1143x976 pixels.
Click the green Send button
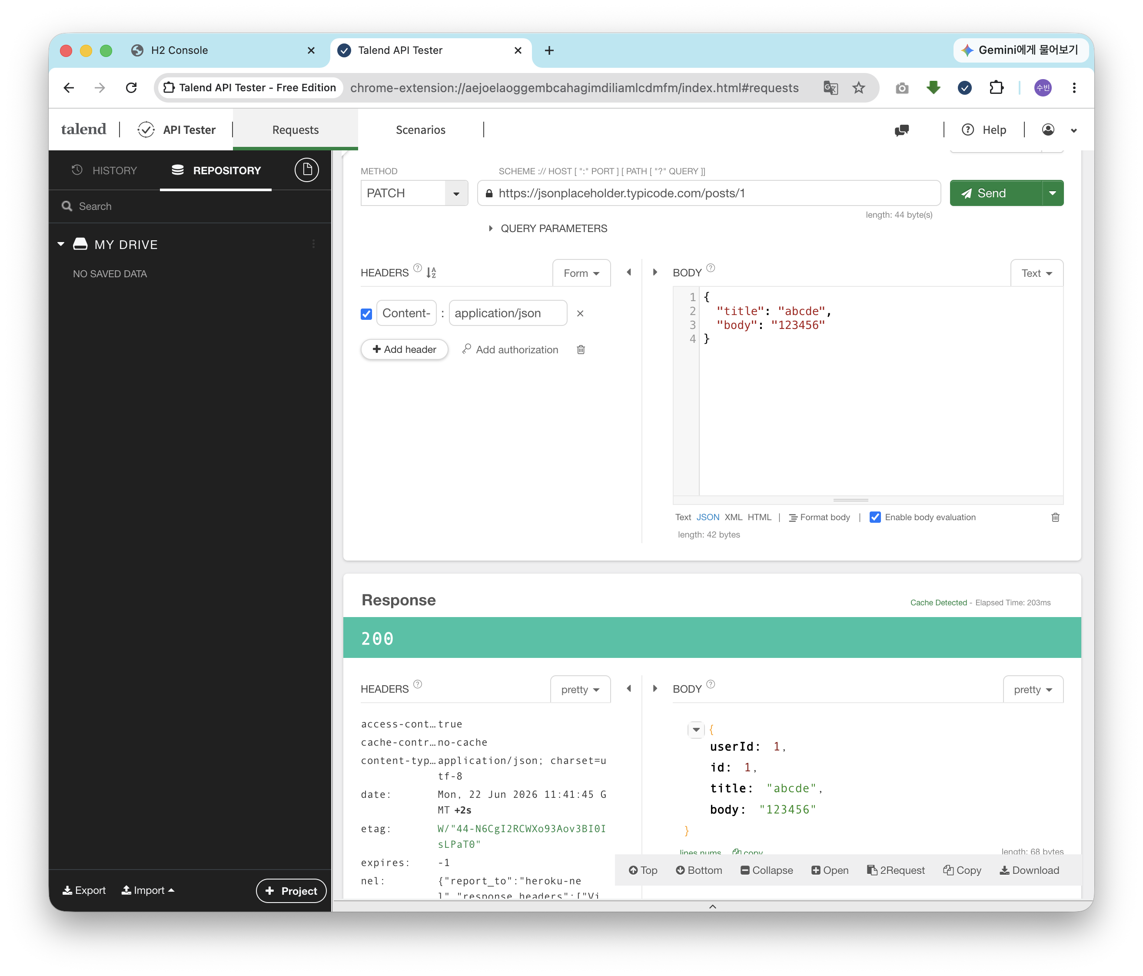click(996, 193)
